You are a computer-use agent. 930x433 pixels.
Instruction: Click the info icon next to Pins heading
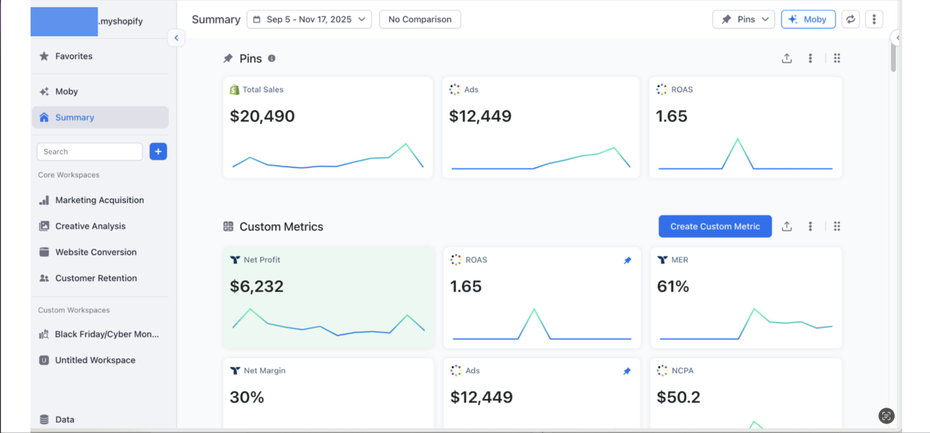(x=271, y=59)
